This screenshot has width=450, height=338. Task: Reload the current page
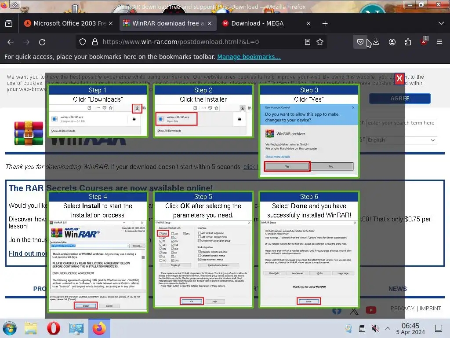tap(42, 42)
